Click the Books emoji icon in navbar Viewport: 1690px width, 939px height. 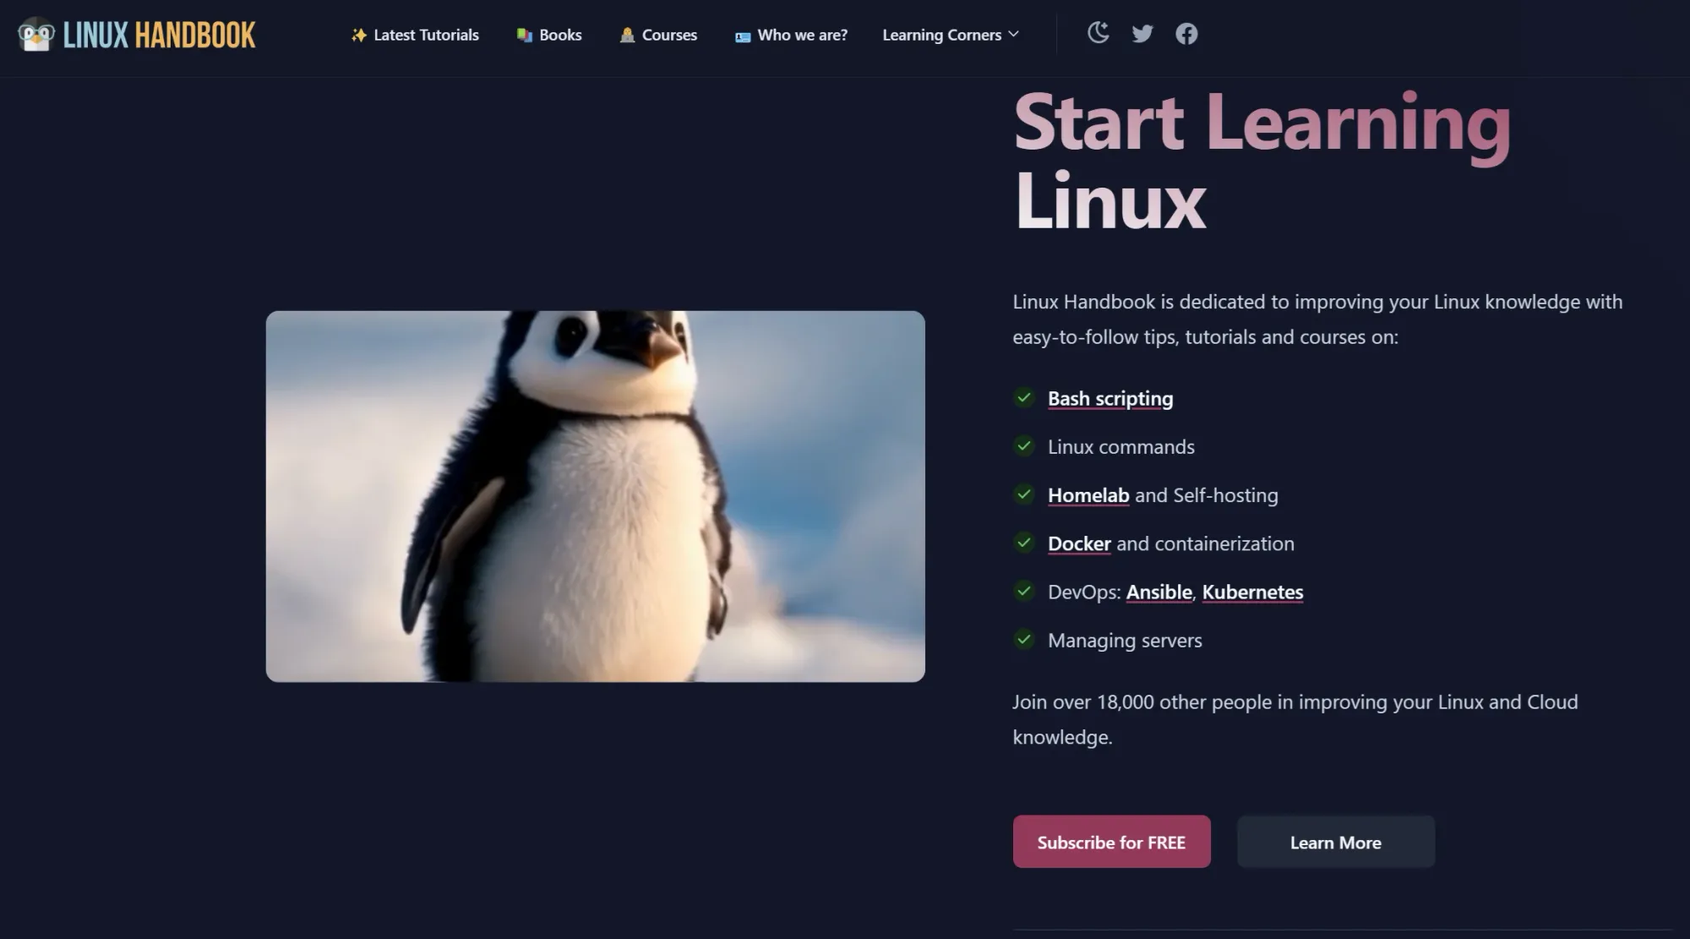524,32
